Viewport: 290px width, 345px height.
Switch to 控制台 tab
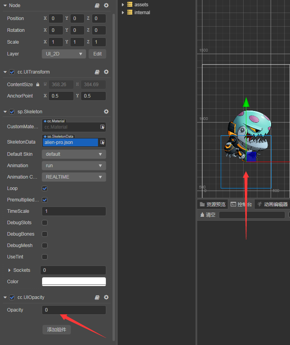coord(241,205)
